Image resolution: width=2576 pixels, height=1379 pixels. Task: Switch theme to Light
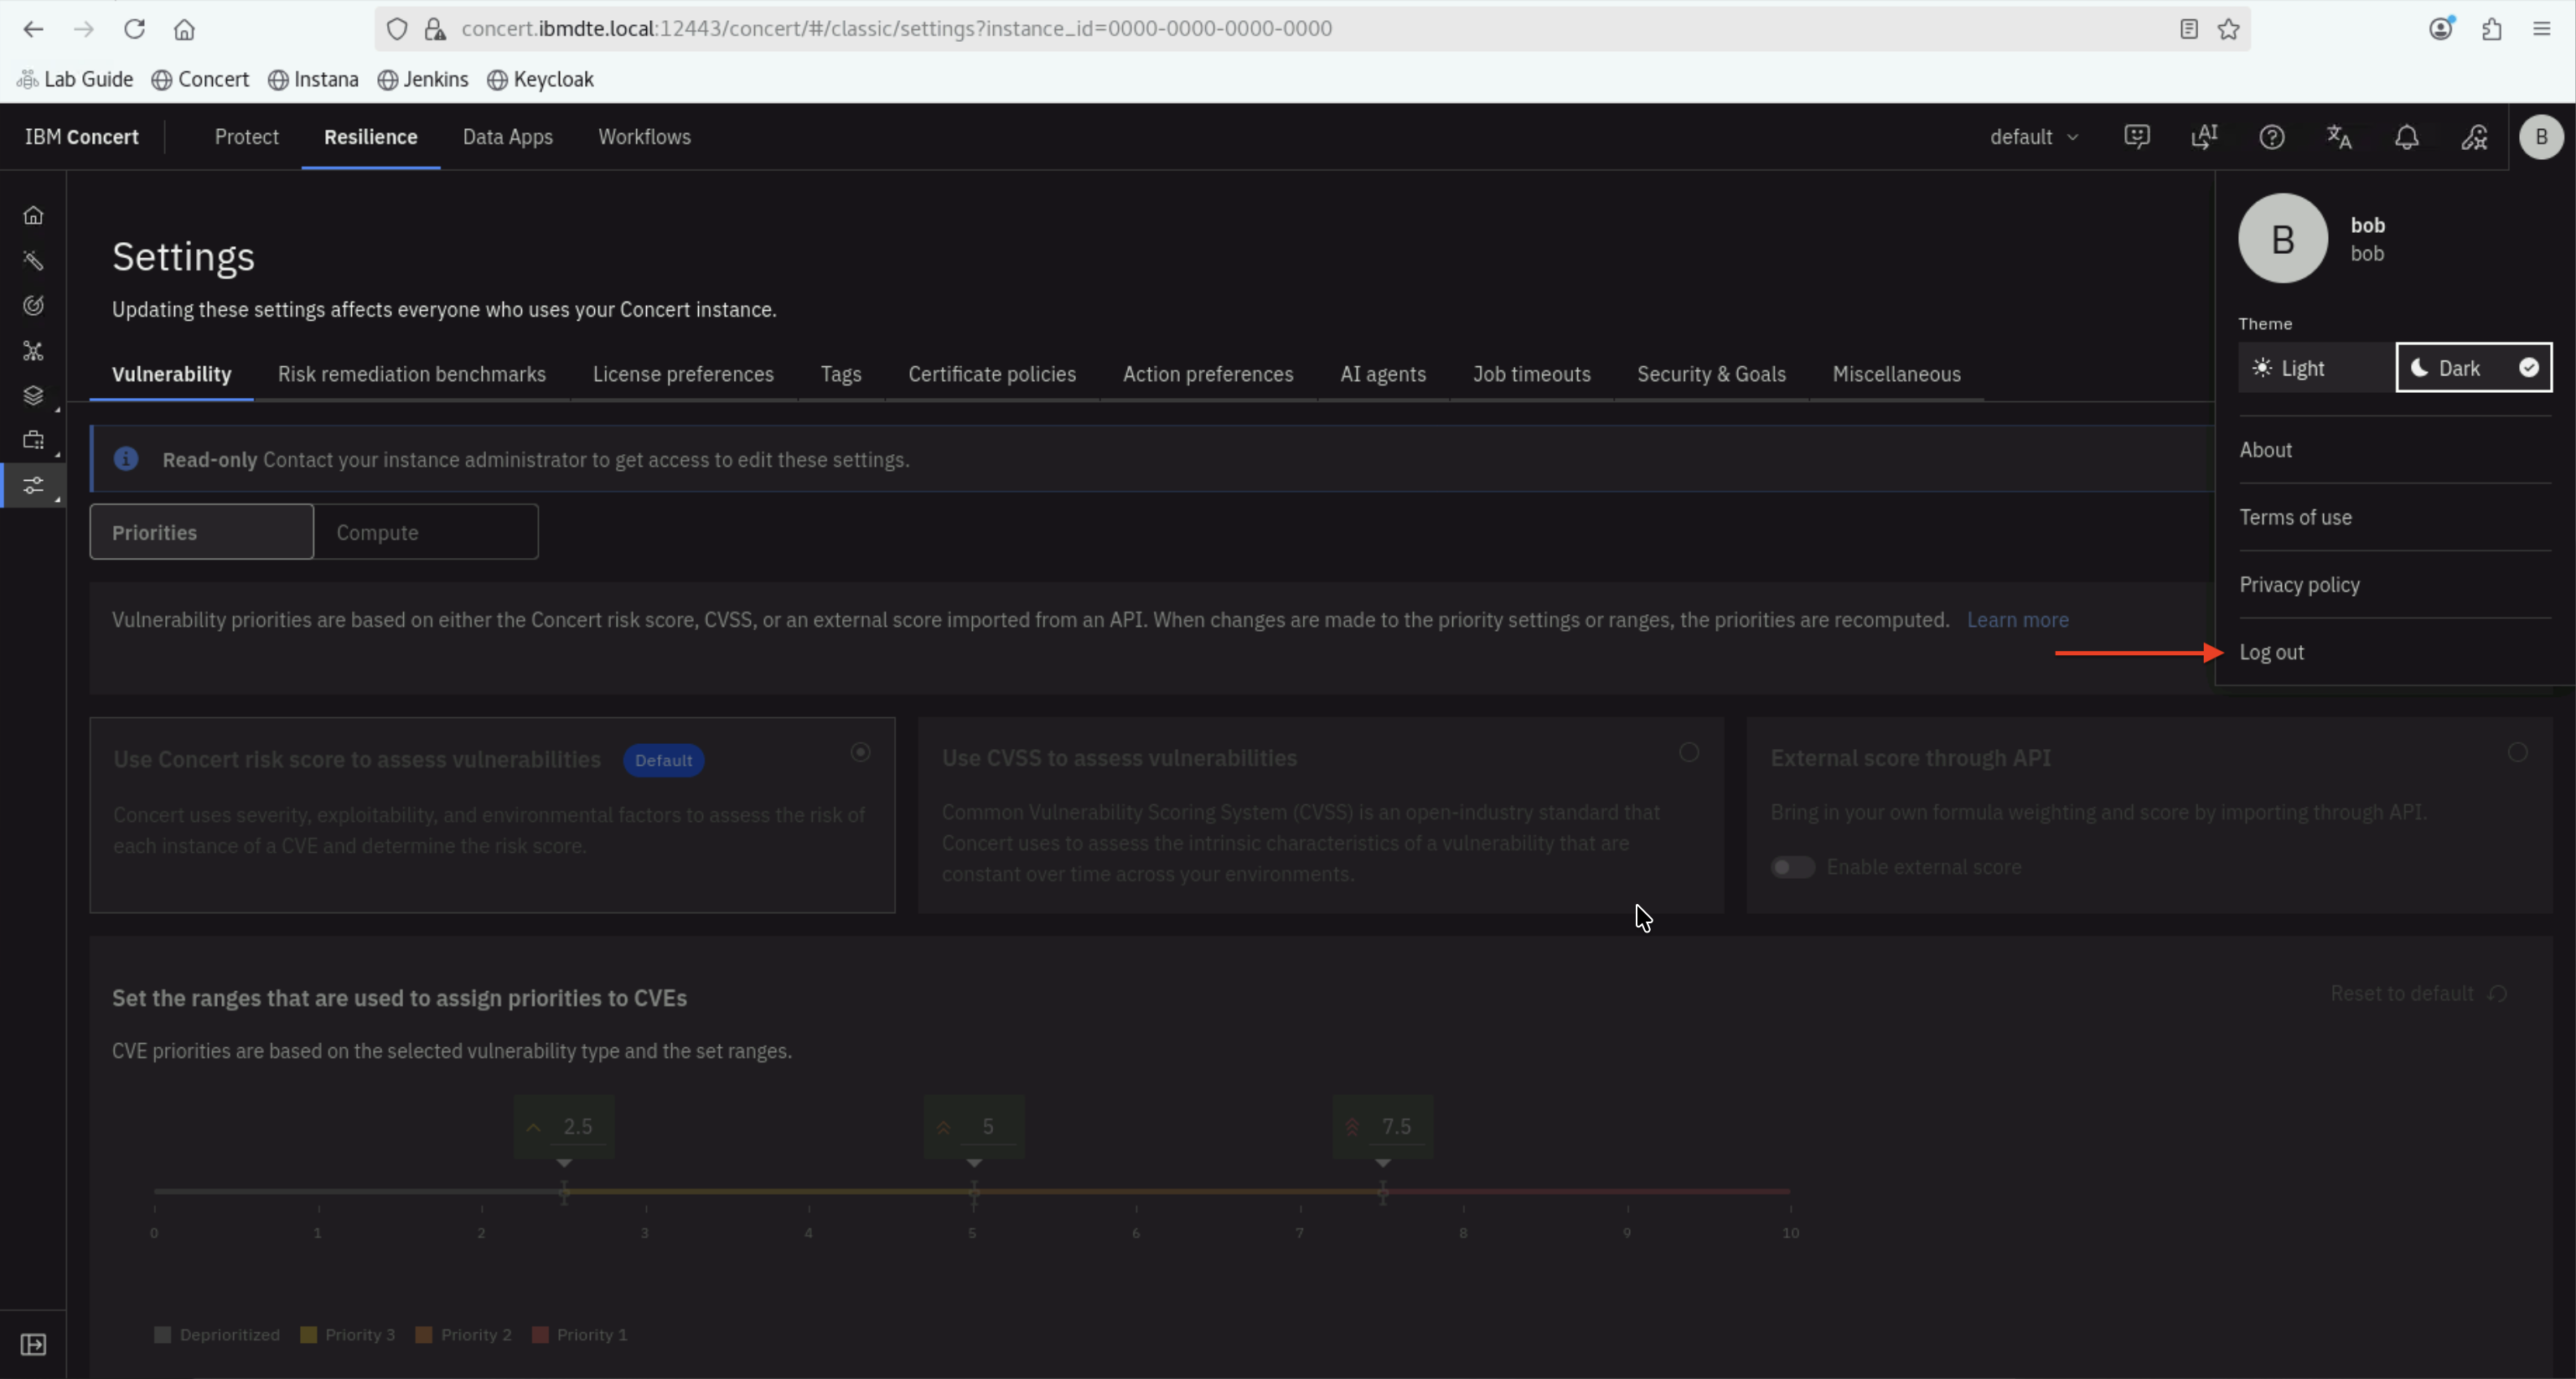(x=2317, y=368)
